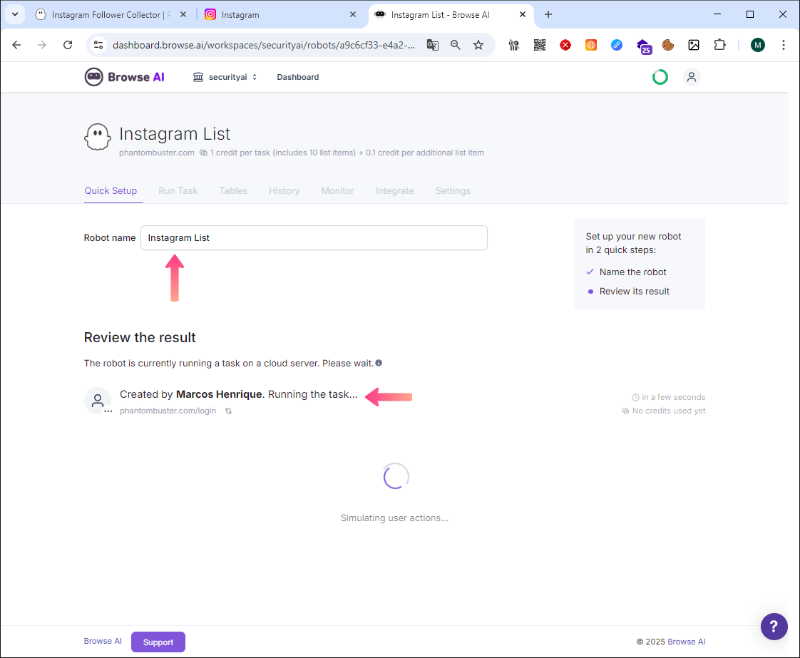Click the task creator avatar icon
The width and height of the screenshot is (800, 658).
(98, 401)
